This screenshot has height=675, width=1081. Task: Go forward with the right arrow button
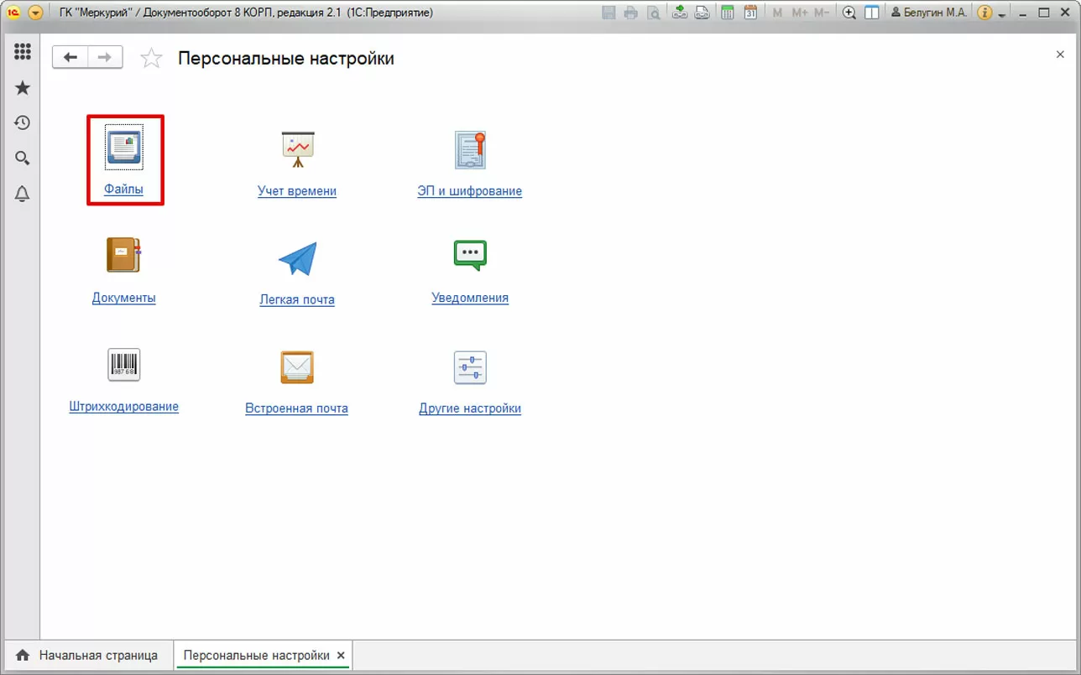tap(105, 57)
